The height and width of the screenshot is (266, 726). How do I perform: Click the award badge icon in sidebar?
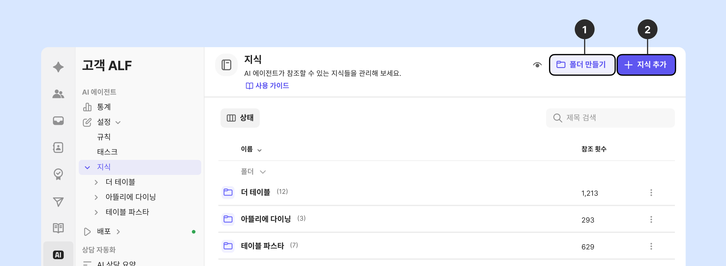(58, 174)
